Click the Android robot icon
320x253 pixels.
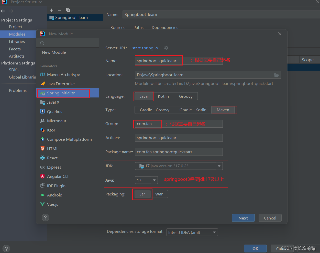tap(42, 195)
